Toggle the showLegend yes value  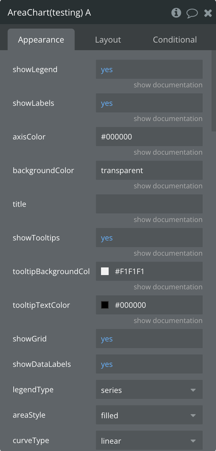point(107,70)
